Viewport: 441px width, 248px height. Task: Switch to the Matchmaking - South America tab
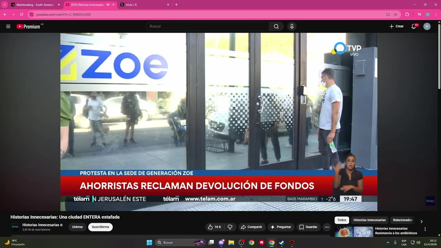35,5
